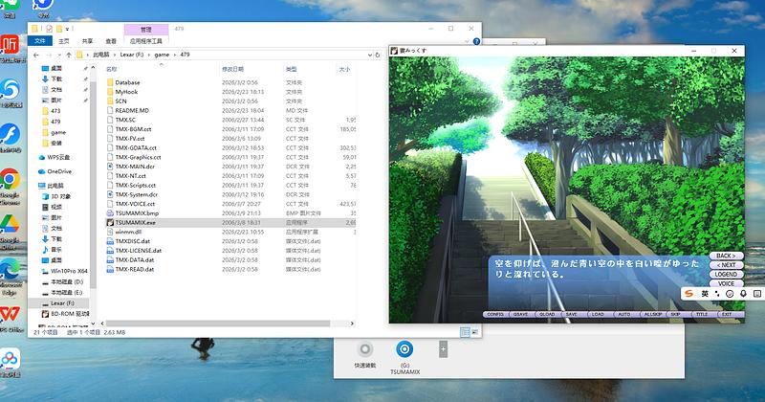Switch to large icons view in Explorer
Image resolution: width=765 pixels, height=402 pixels.
click(476, 331)
